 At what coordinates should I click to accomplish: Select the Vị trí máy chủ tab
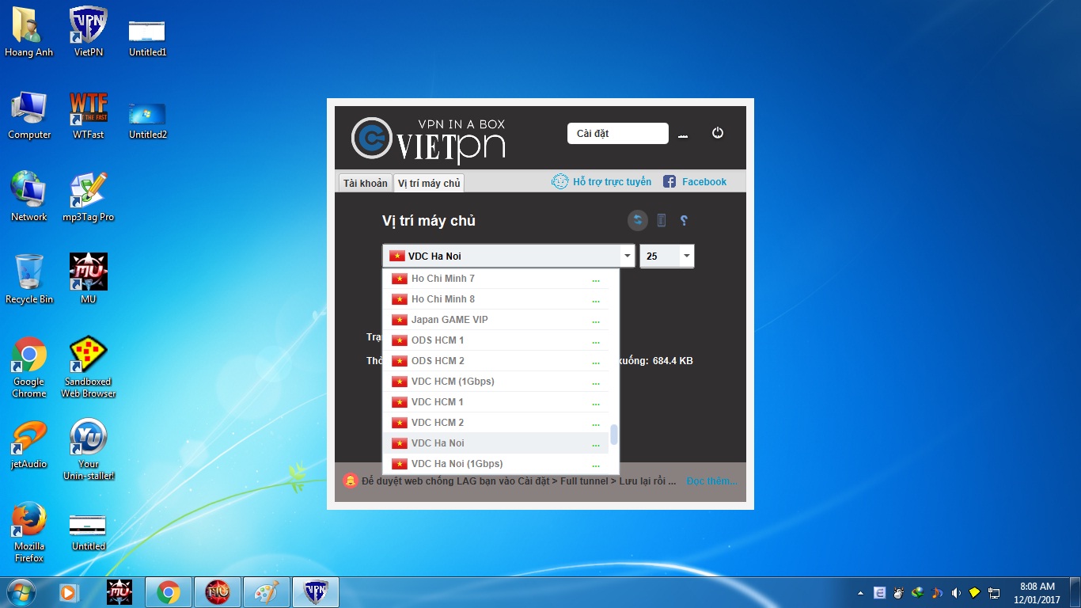429,183
